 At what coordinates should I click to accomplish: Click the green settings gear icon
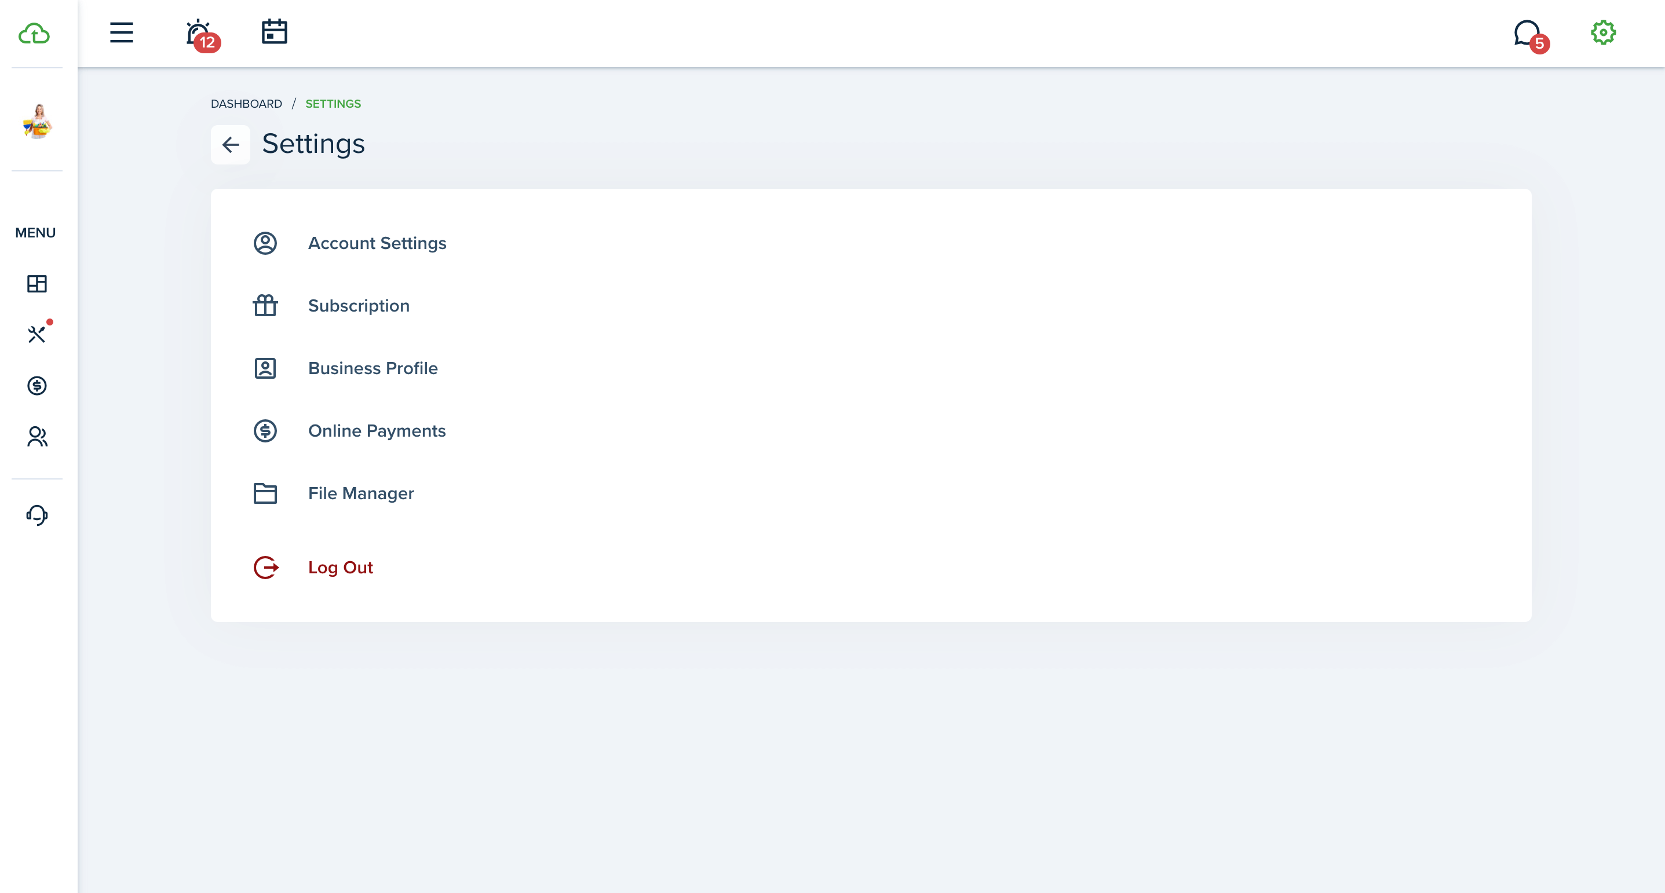1603,32
